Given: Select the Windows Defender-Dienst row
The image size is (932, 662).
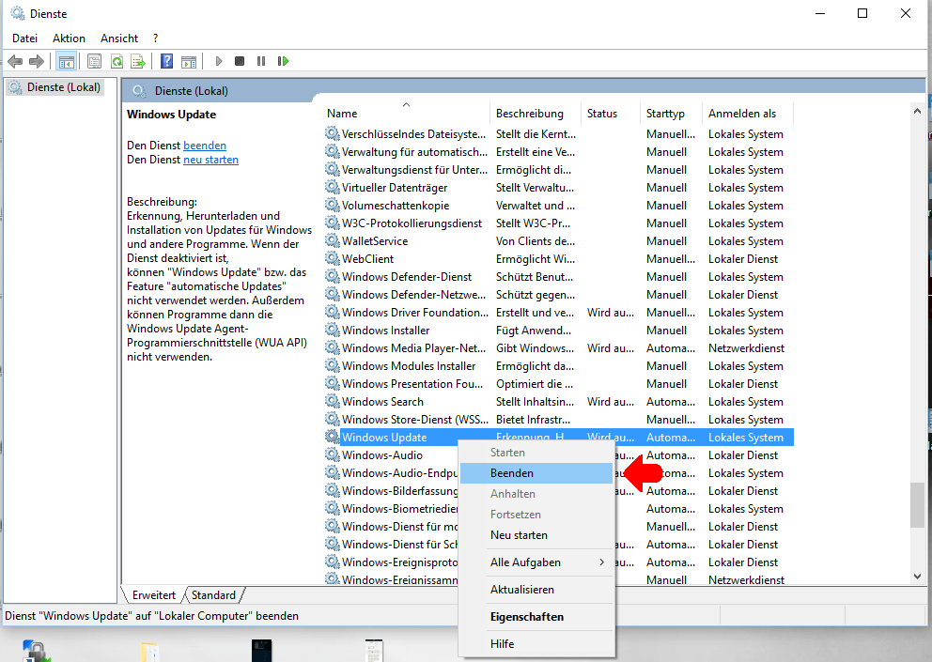Looking at the screenshot, I should pos(559,277).
